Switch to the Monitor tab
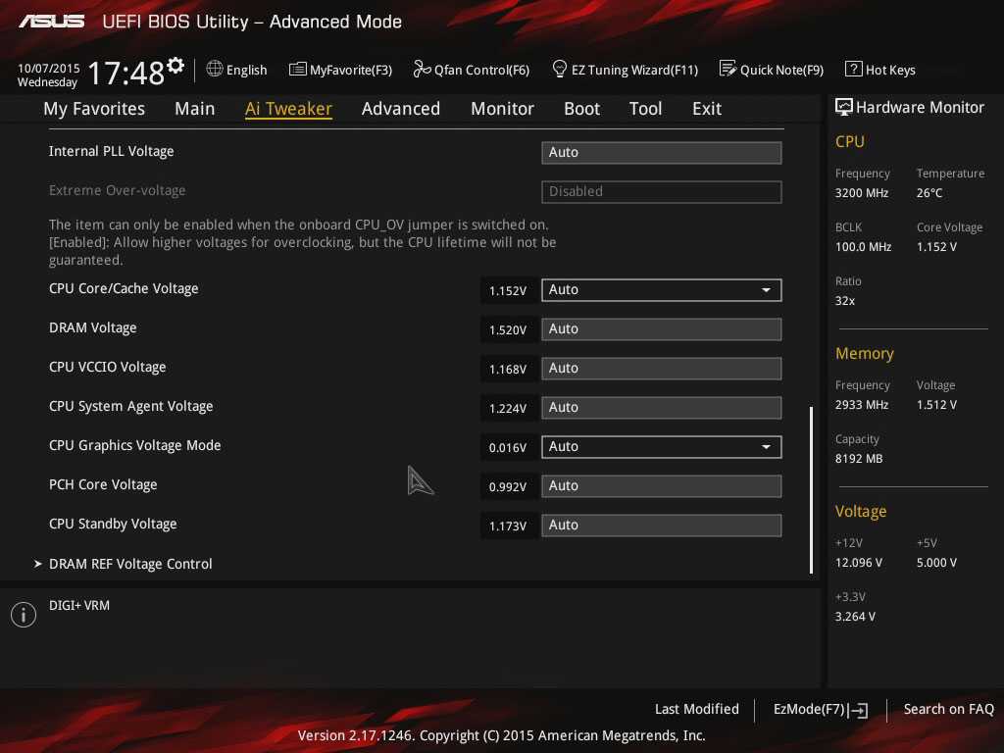The image size is (1004, 753). (502, 109)
